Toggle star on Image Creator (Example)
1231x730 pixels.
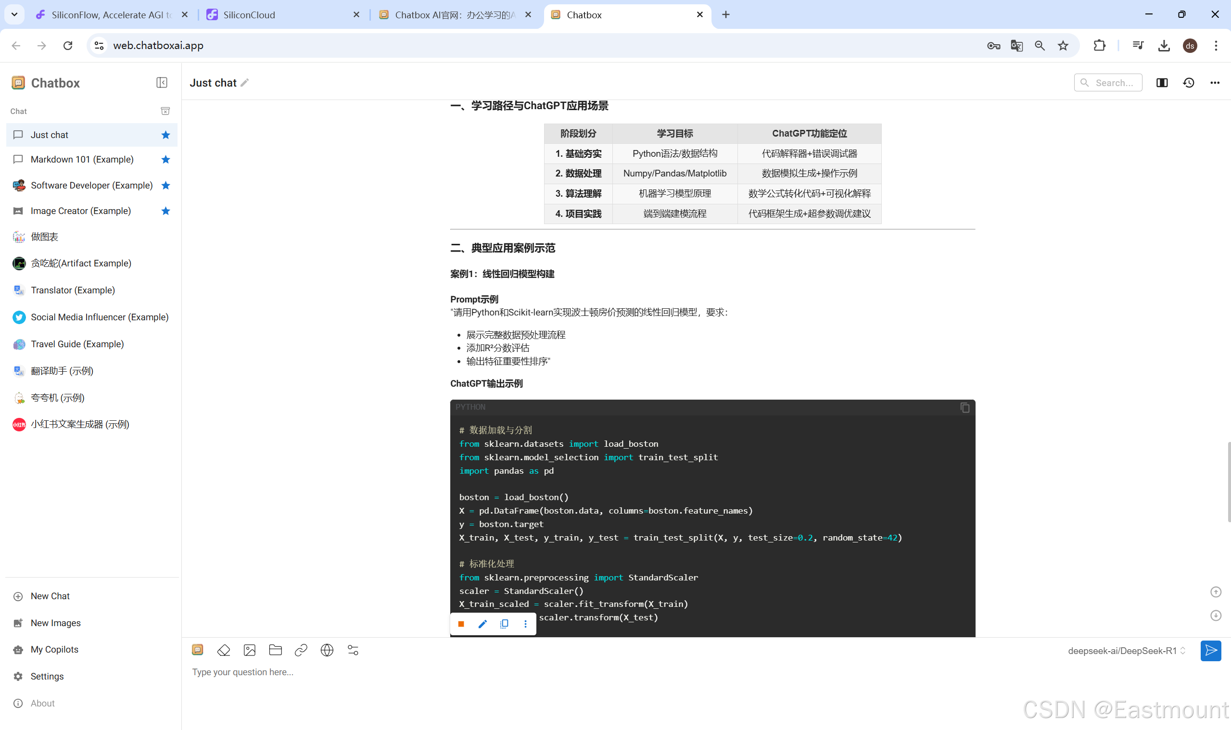click(x=165, y=211)
